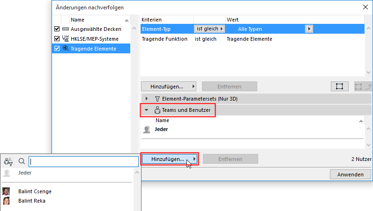Select Balint Csenge's avatar
Image resolution: width=373 pixels, height=211 pixels.
coord(7,191)
